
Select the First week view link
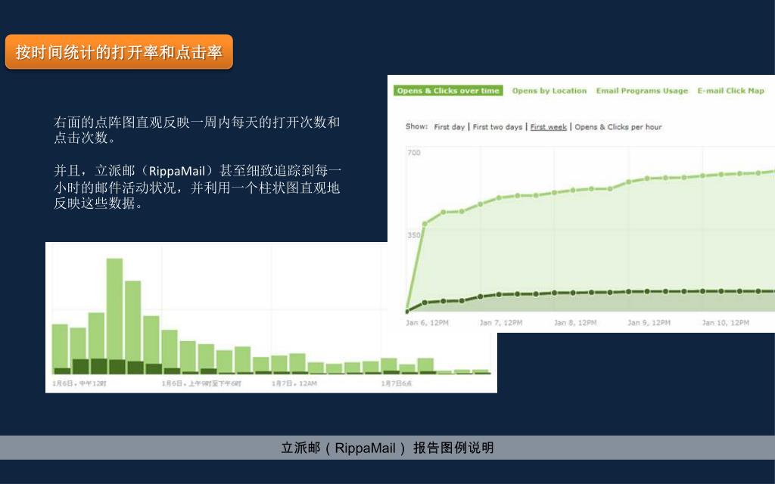[x=548, y=127]
